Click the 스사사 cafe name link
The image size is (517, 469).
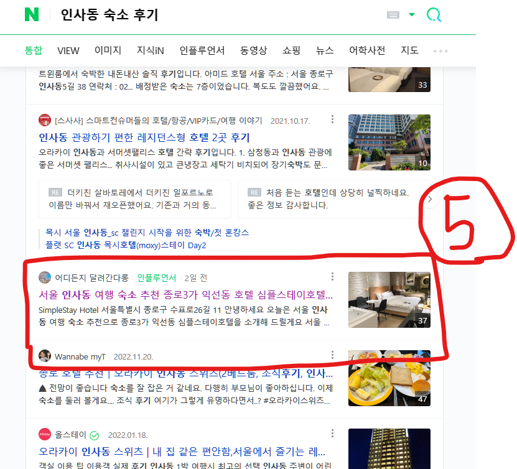tap(158, 121)
